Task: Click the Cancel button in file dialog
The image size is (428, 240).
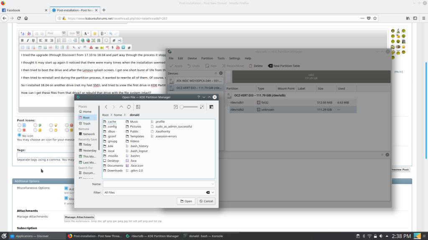Action: click(206, 201)
